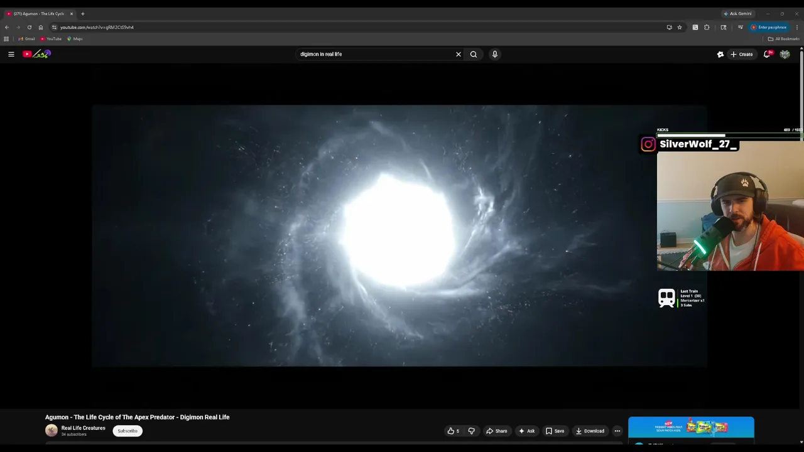Open the account avatar menu
804x452 pixels.
coord(785,54)
